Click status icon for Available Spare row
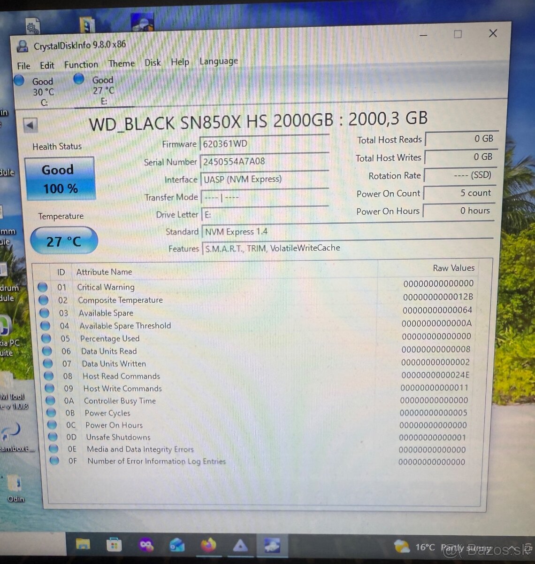This screenshot has width=535, height=564. 45,313
